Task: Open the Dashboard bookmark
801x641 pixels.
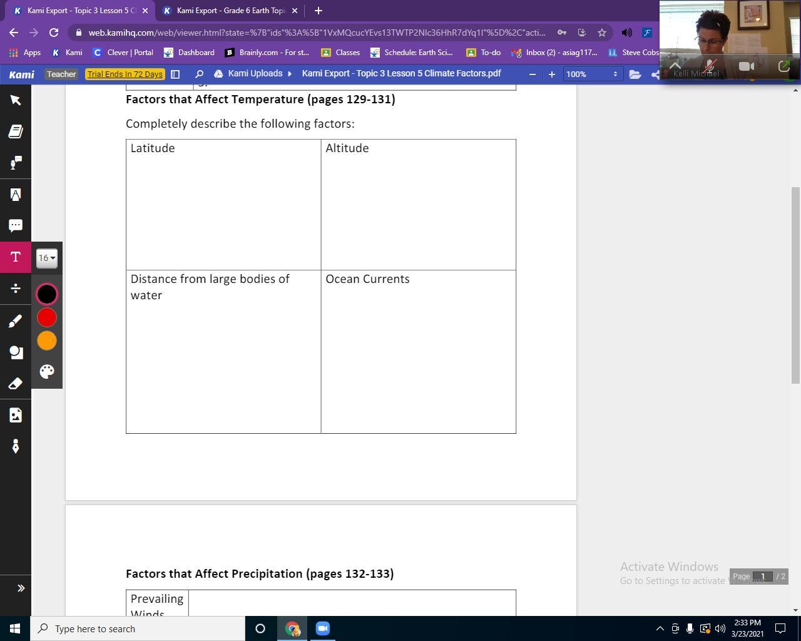Action: coord(189,53)
